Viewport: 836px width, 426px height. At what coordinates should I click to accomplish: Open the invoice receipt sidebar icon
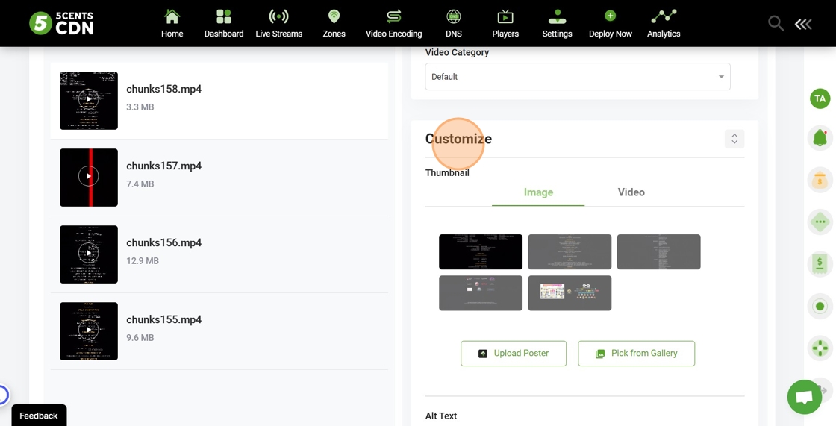point(820,264)
